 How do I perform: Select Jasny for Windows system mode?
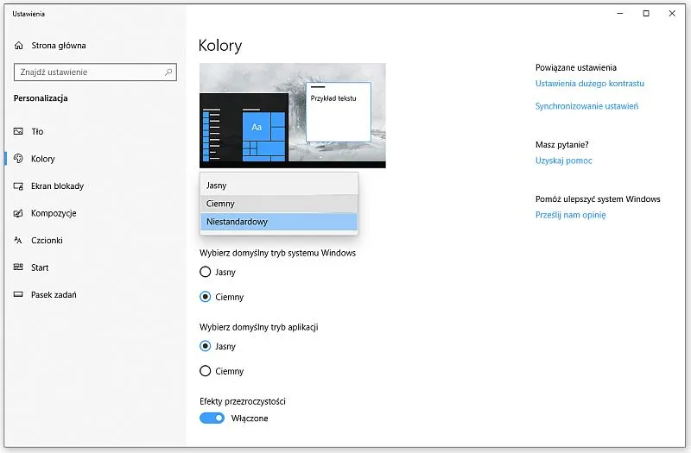206,272
